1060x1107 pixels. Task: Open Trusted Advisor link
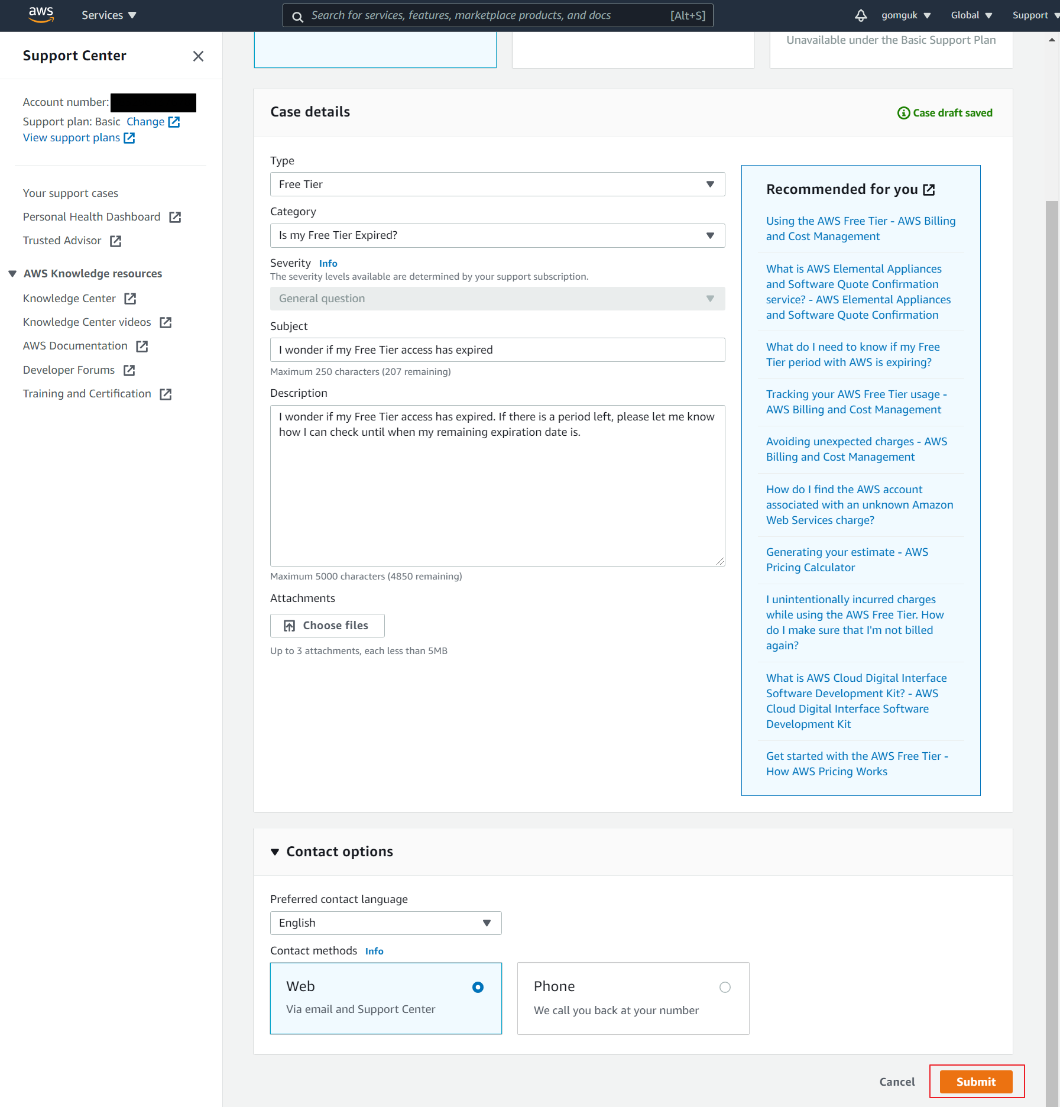point(62,241)
